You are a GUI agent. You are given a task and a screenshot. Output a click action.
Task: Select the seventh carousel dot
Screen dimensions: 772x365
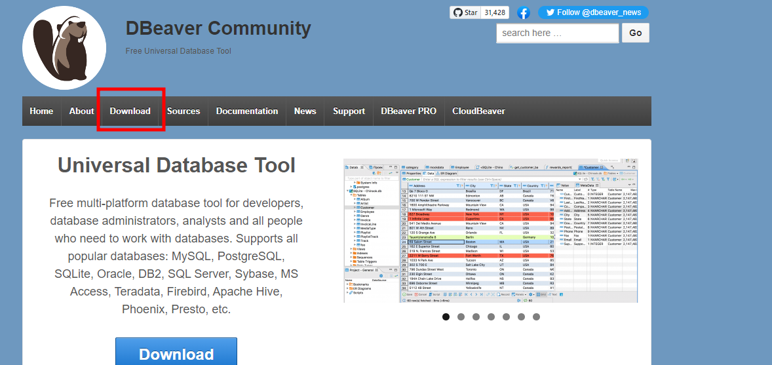[x=536, y=317]
